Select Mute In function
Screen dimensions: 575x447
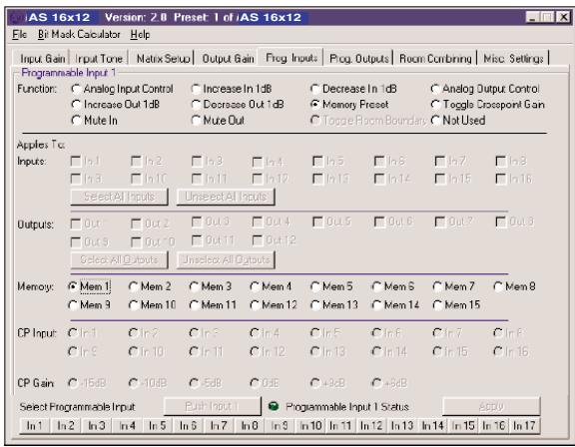click(x=94, y=120)
